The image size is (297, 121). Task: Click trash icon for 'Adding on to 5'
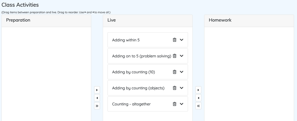pyautogui.click(x=175, y=56)
